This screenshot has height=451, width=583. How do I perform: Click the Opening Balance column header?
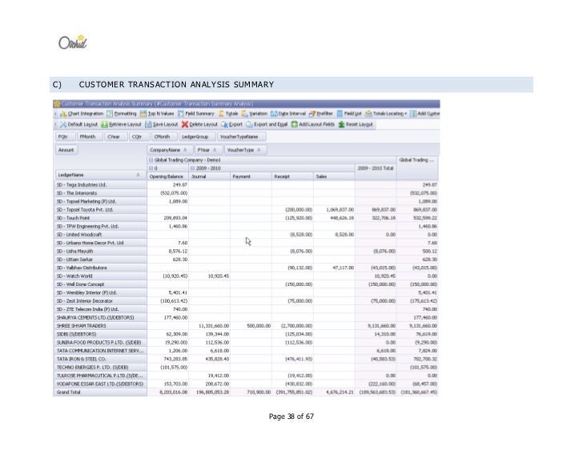pyautogui.click(x=168, y=176)
